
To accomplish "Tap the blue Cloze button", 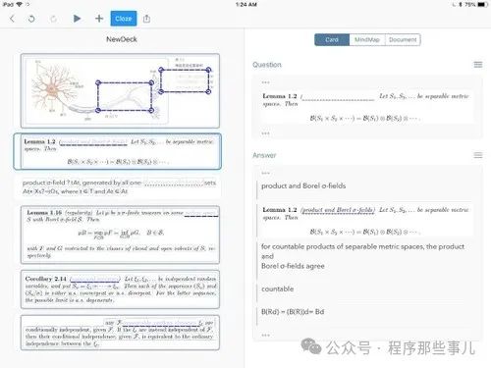I will click(124, 19).
